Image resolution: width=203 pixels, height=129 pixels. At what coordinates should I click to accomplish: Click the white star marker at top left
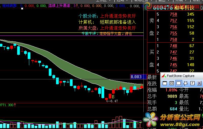(x=22, y=8)
